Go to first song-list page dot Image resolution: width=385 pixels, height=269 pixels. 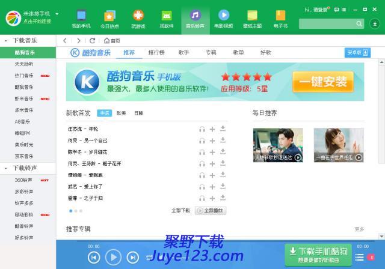pyautogui.click(x=71, y=211)
